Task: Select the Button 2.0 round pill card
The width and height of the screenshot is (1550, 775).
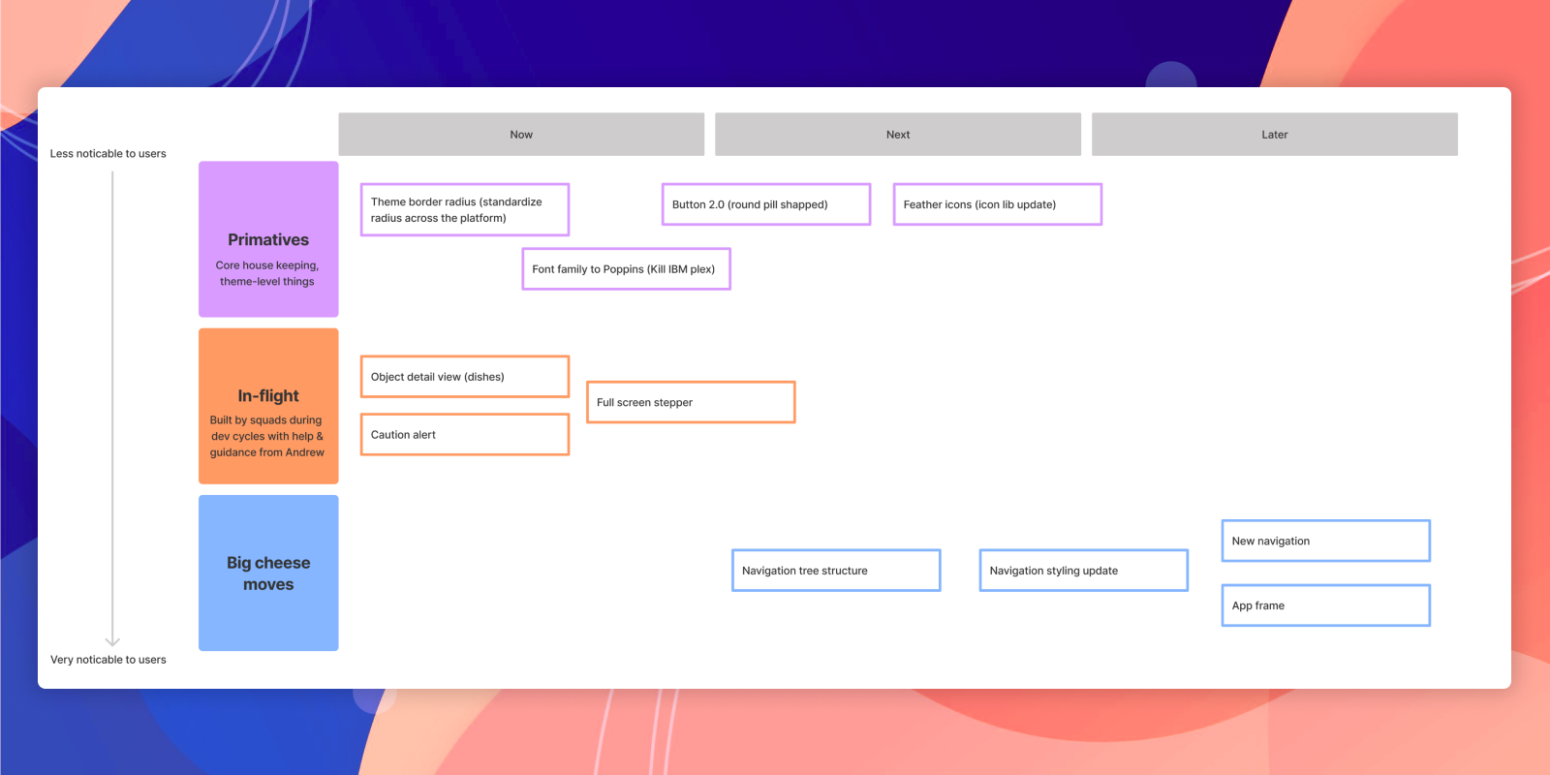Action: pos(765,204)
